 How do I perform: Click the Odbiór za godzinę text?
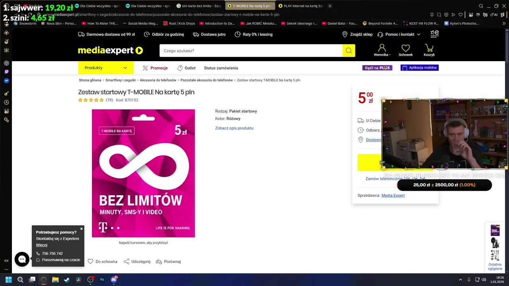coord(168,35)
